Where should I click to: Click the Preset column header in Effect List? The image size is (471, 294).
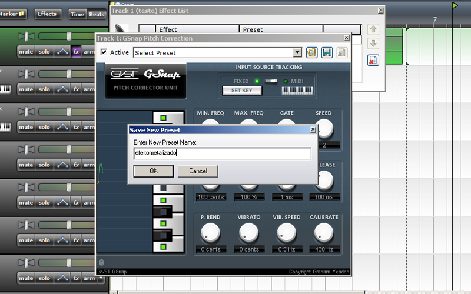coord(281,29)
